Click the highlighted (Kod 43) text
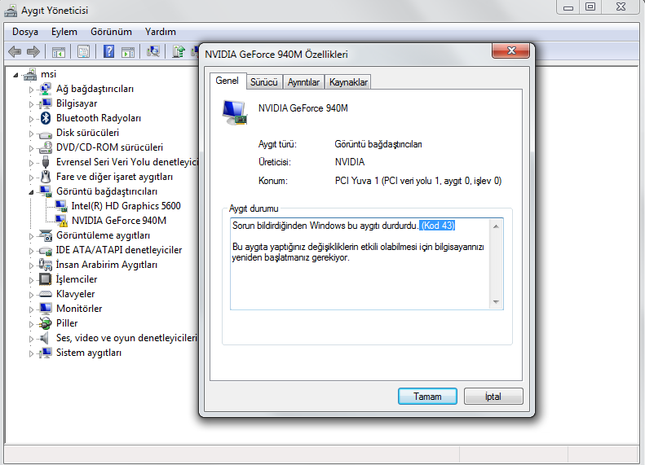 click(437, 226)
